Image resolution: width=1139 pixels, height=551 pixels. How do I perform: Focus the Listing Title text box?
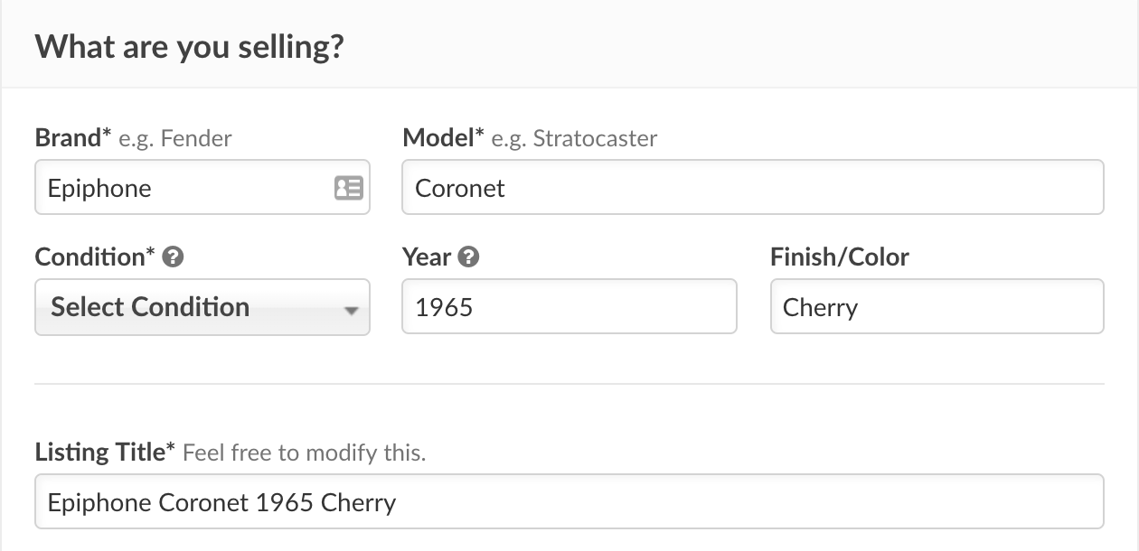pyautogui.click(x=568, y=502)
